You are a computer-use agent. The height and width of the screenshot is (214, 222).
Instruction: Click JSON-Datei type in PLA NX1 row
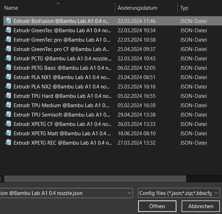coord(193,77)
